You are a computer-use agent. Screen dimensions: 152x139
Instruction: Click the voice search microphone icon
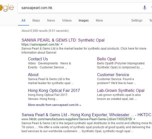pyautogui.click(x=145, y=8)
